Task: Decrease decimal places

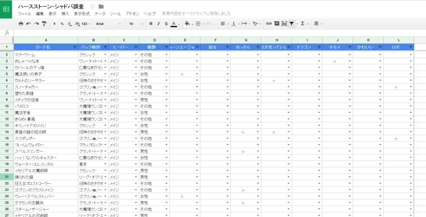Action: pos(69,24)
